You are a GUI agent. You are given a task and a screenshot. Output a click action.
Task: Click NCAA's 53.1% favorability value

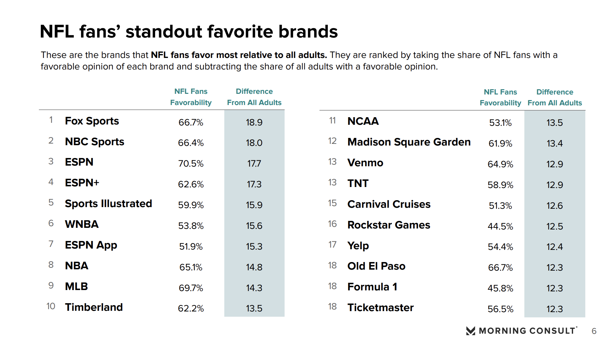point(500,123)
